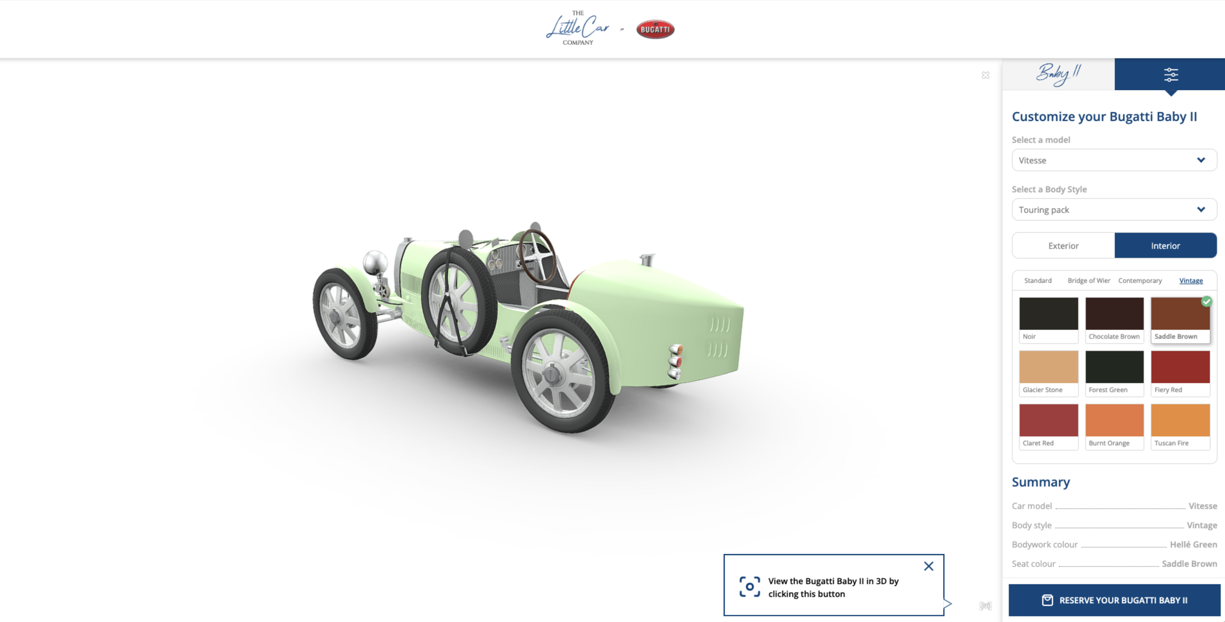Click the Baby II script logo tab
This screenshot has height=622, width=1225.
[1058, 75]
